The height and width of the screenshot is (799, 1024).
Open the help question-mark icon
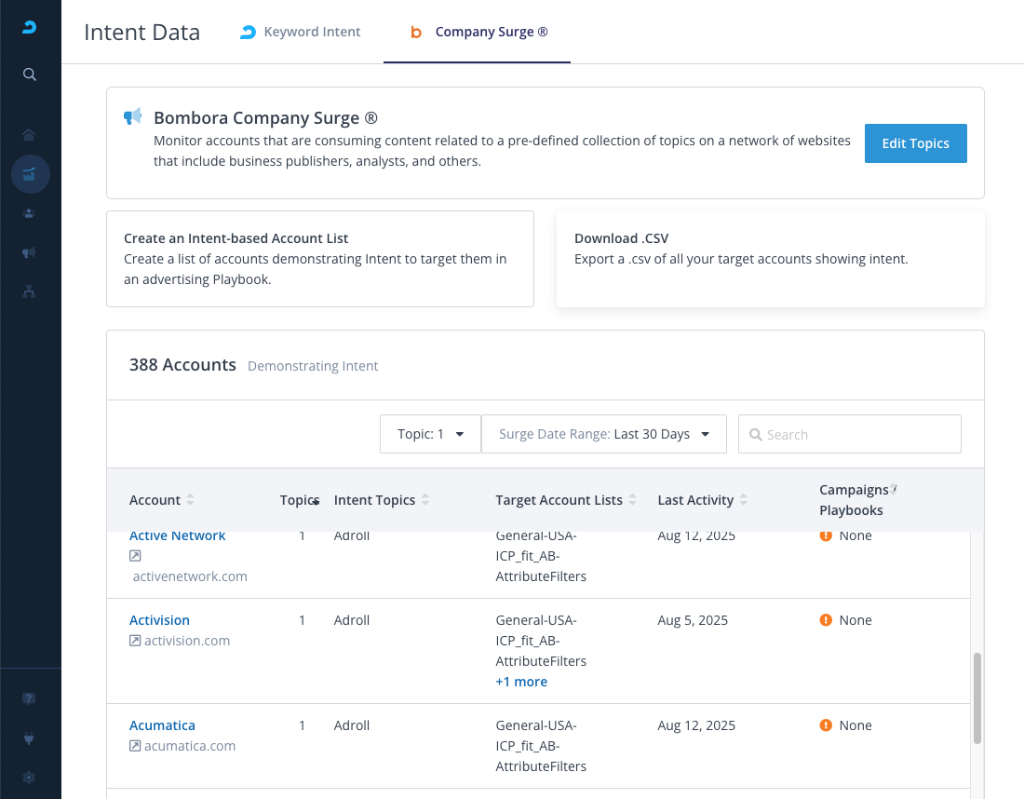click(x=30, y=698)
